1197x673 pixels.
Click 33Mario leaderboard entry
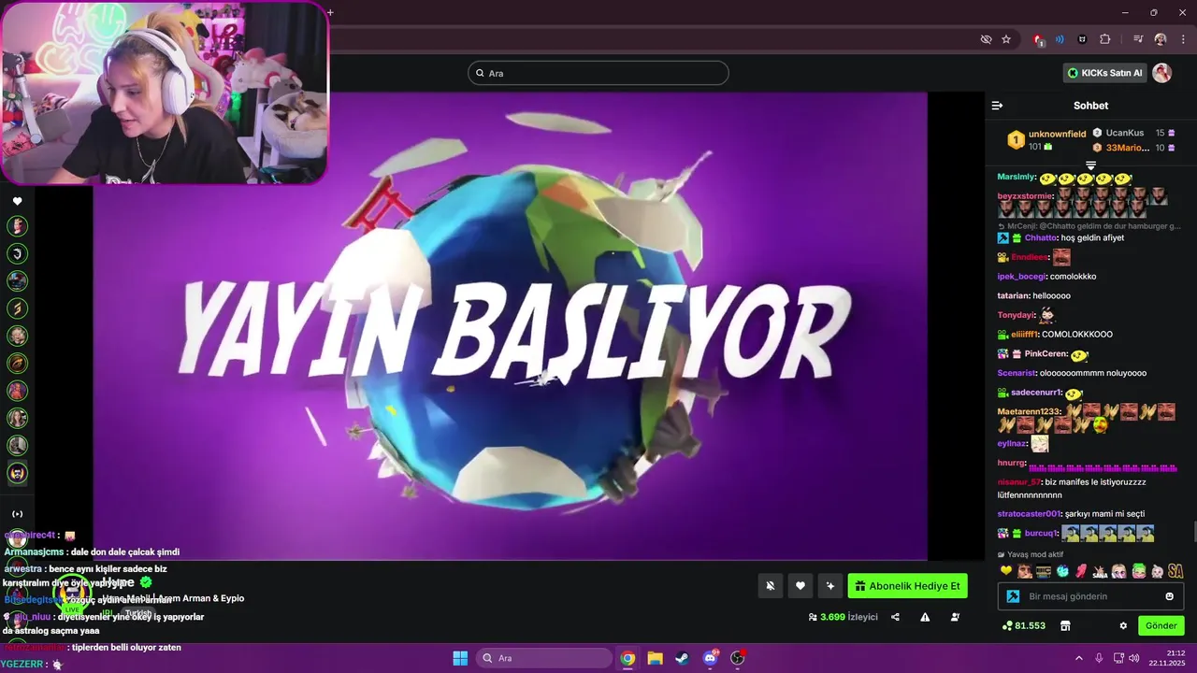point(1127,148)
